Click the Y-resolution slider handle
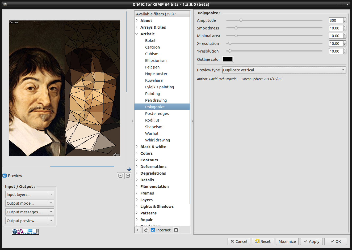This screenshot has height=250, width=352. pos(230,51)
